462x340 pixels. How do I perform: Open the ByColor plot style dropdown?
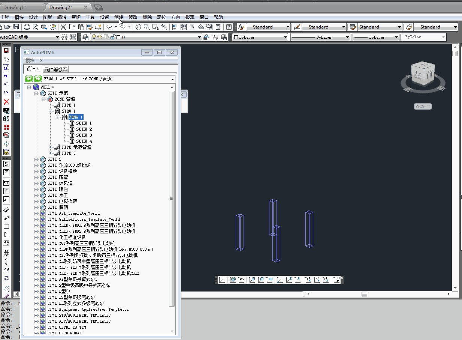424,37
